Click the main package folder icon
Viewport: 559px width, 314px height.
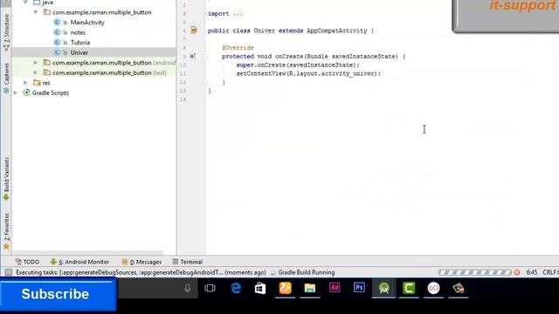coord(46,12)
